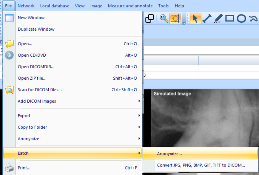Open the Measure and annotate menu
The height and width of the screenshot is (175, 259).
130,6
